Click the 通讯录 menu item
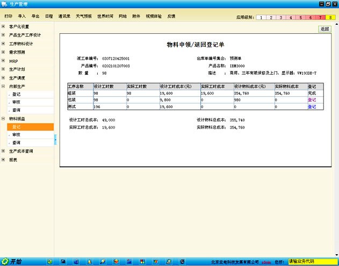 (x=64, y=17)
